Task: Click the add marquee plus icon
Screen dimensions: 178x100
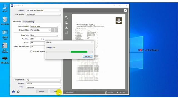Action: (66, 28)
